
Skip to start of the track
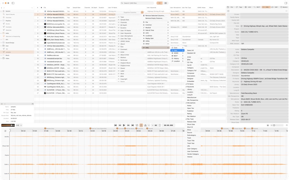(x=115, y=125)
